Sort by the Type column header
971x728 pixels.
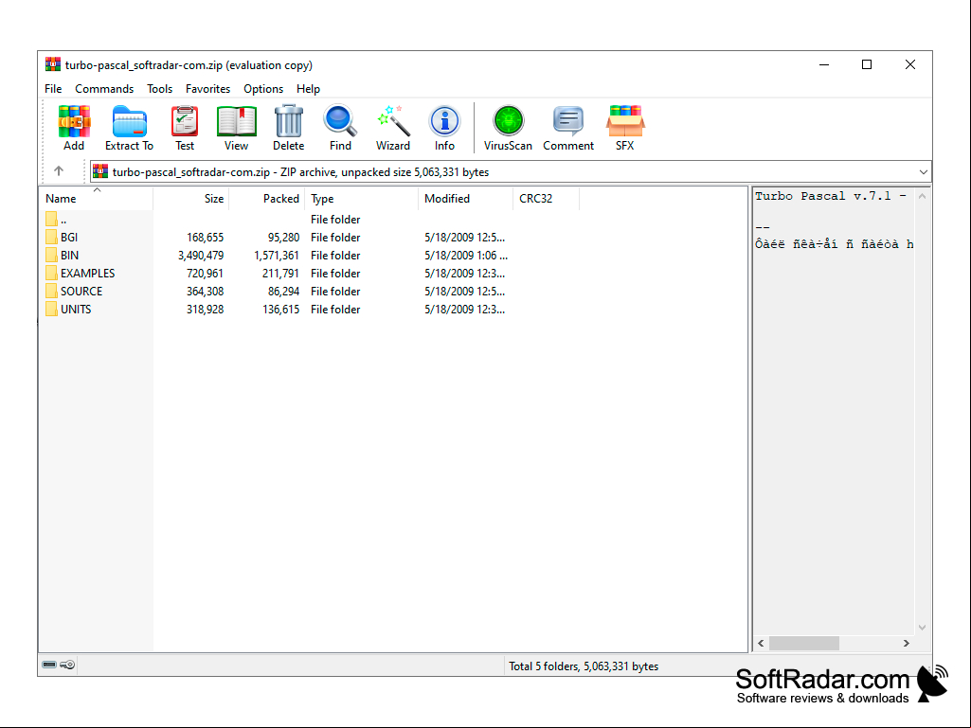pyautogui.click(x=362, y=199)
